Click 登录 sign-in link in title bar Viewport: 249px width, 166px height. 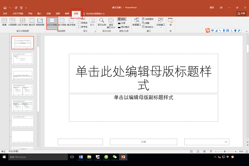[212, 7]
